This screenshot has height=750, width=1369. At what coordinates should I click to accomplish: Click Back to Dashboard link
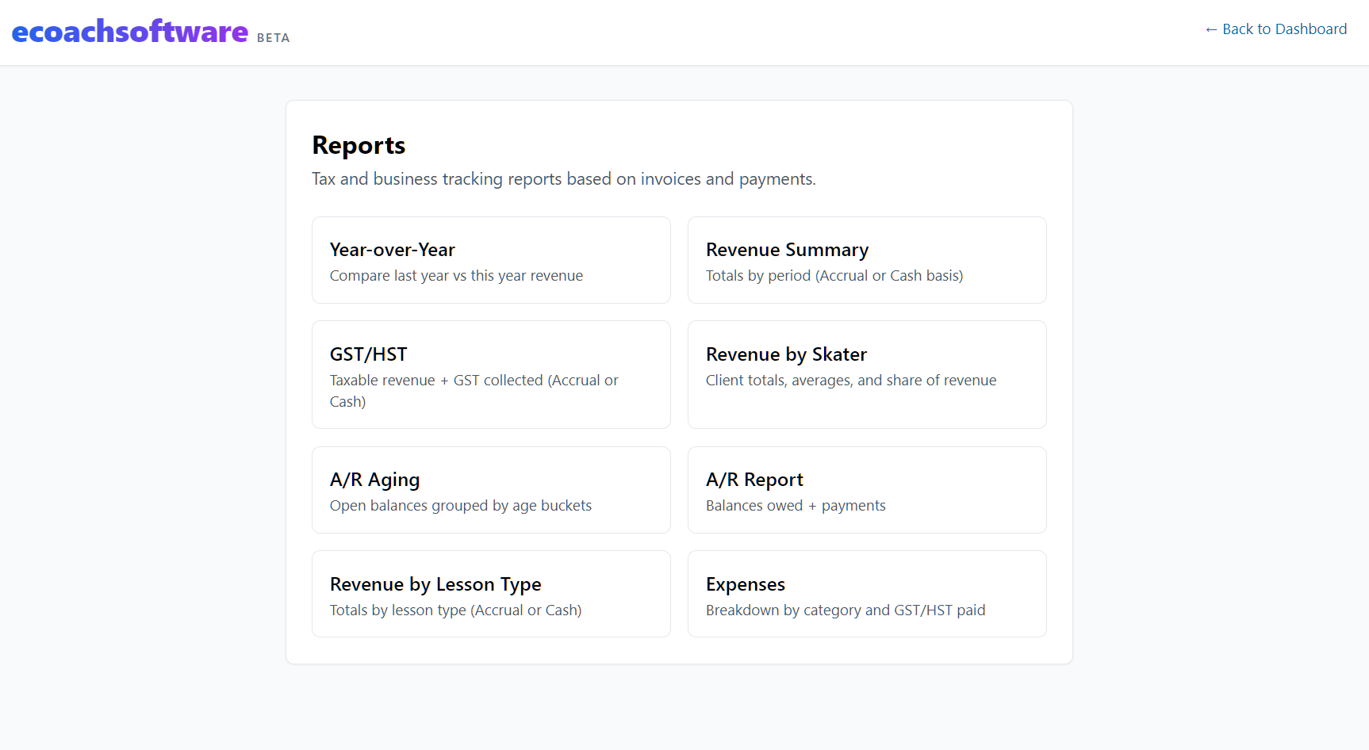pos(1275,29)
